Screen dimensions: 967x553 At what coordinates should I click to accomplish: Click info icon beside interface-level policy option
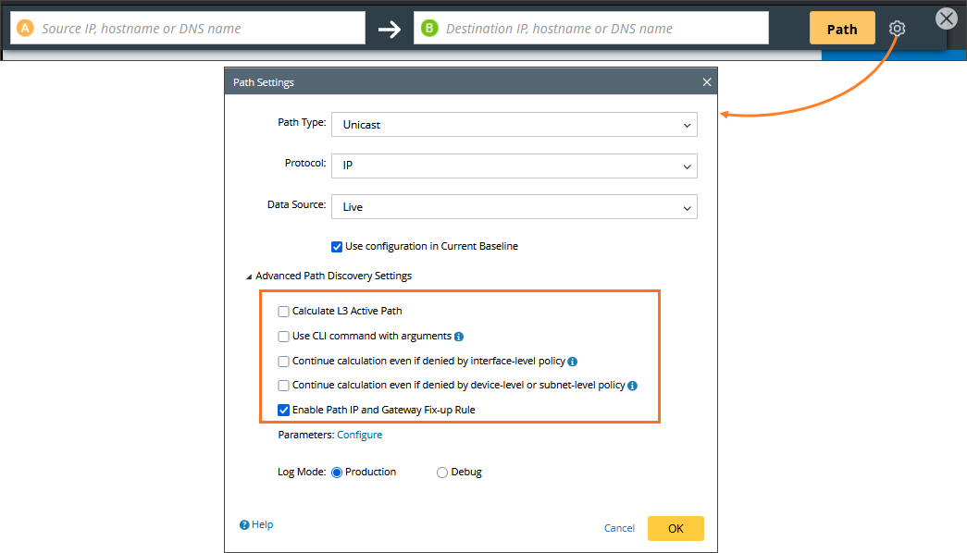coord(573,362)
